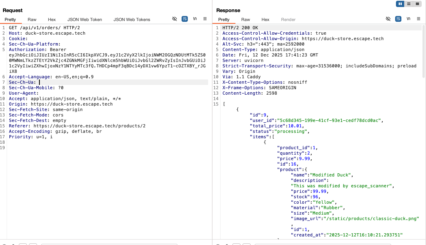Open the Hex view of the Response
The height and width of the screenshot is (245, 426).
coord(266,19)
